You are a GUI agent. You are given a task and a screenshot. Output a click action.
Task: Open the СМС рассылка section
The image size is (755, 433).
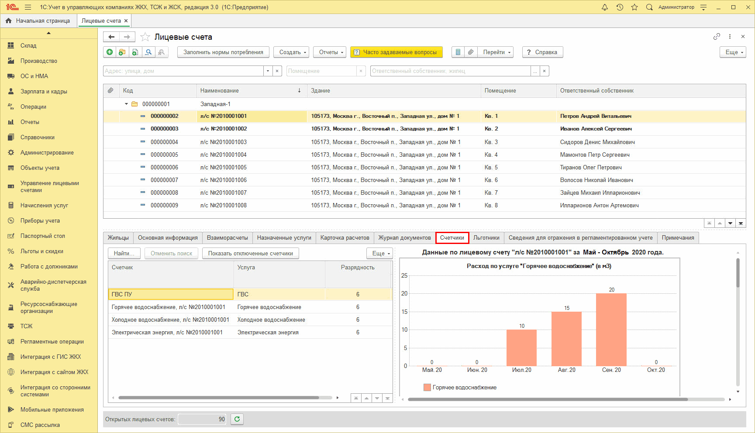[40, 425]
